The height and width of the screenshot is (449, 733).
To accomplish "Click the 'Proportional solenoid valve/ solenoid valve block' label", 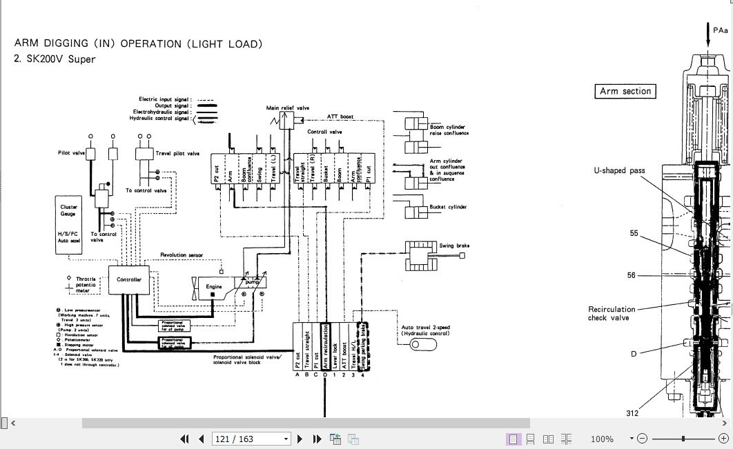I will pos(247,359).
